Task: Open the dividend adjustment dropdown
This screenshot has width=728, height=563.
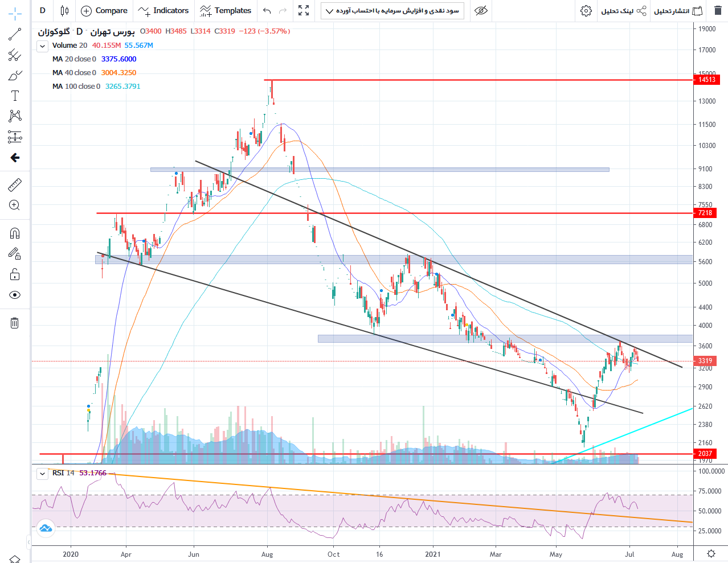Action: coord(392,11)
